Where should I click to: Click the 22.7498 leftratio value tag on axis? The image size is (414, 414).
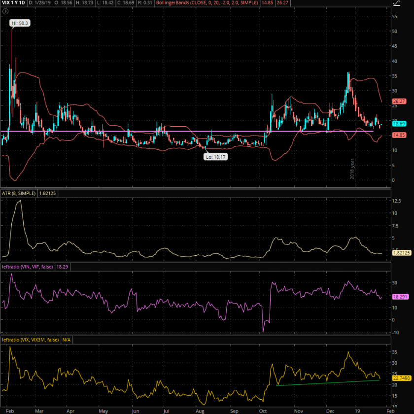[399, 378]
